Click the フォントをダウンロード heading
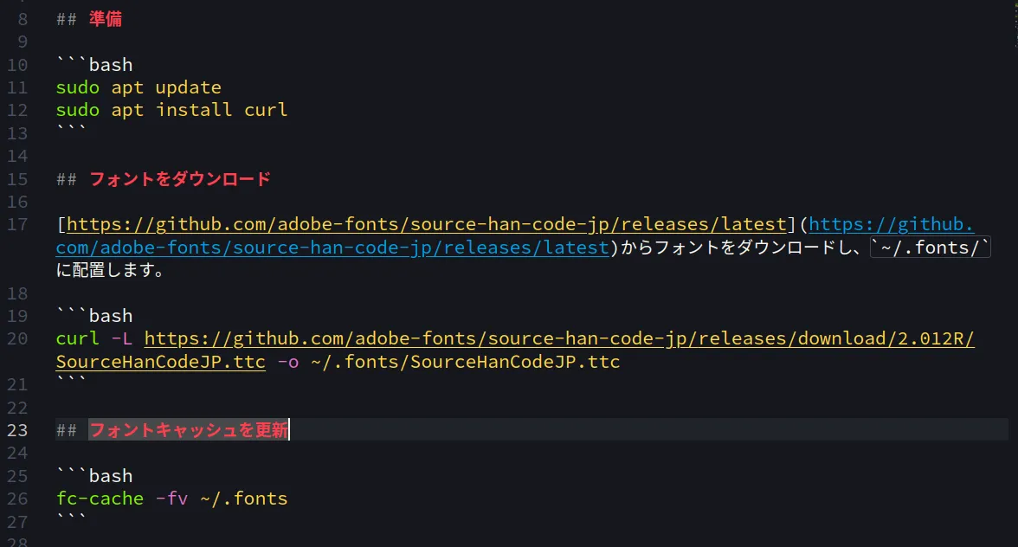Image resolution: width=1018 pixels, height=547 pixels. pos(180,179)
